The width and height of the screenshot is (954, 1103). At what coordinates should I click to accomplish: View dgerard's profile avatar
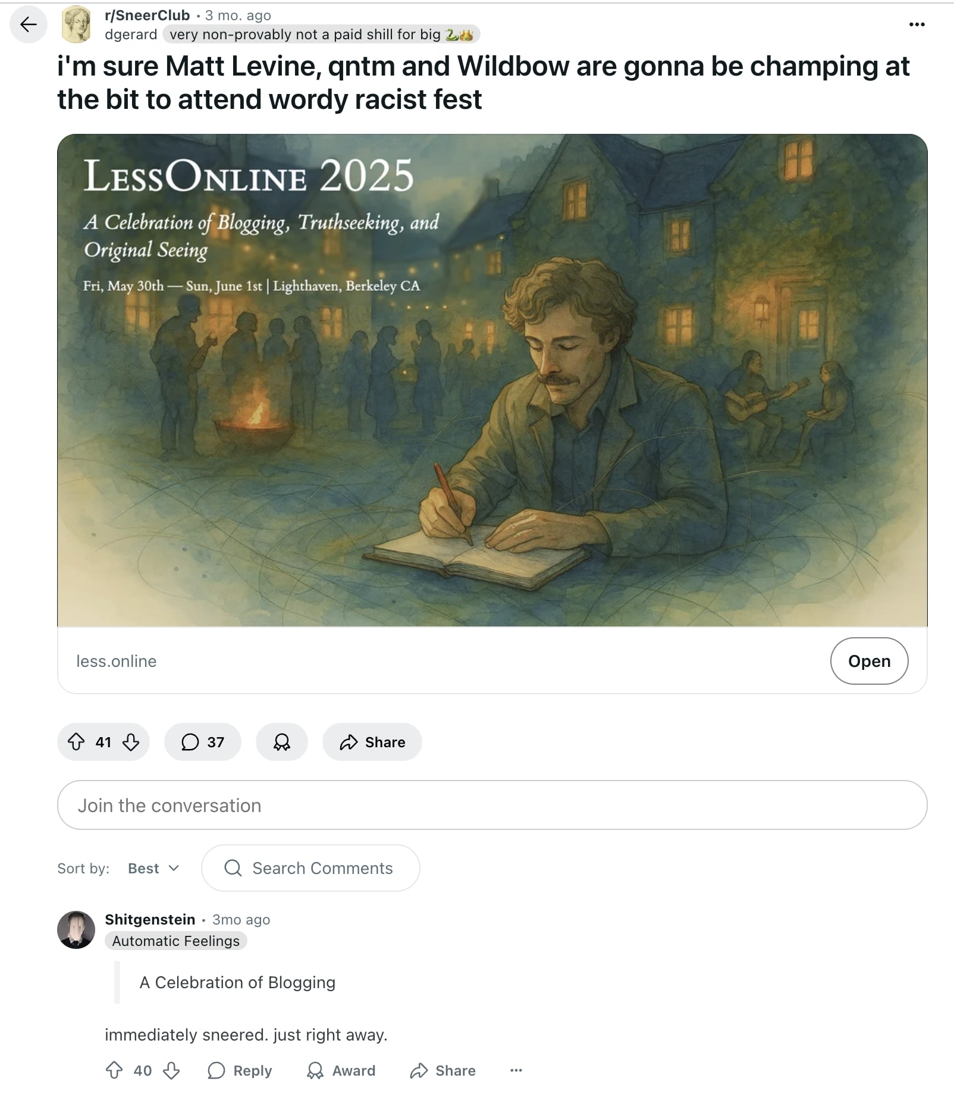[77, 24]
